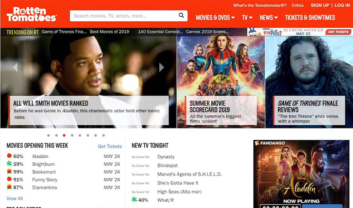Select the active red carousel dot
The width and height of the screenshot is (353, 208).
64,135
